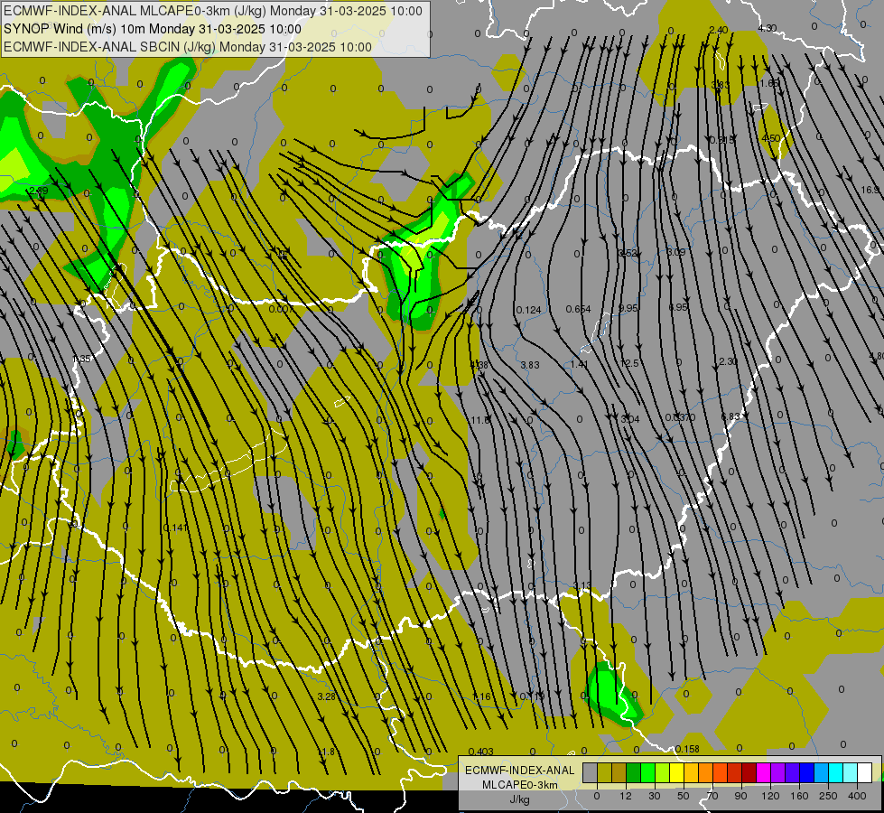Viewport: 884px width, 813px height.
Task: Click the olive-yellow swatch in the legend
Action: point(604,773)
